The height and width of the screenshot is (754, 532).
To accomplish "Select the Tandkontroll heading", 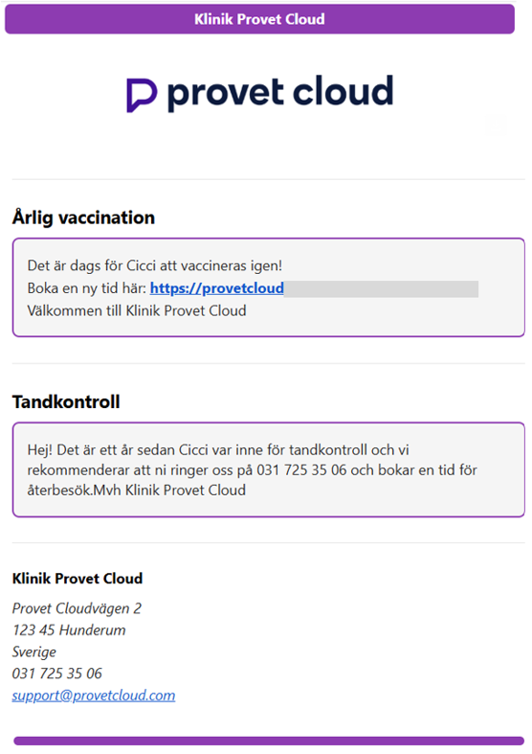I will pyautogui.click(x=66, y=402).
